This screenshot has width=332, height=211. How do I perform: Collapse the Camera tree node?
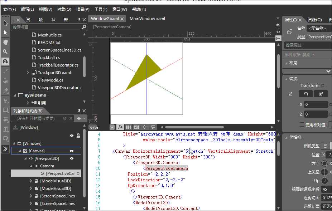pos(31,166)
